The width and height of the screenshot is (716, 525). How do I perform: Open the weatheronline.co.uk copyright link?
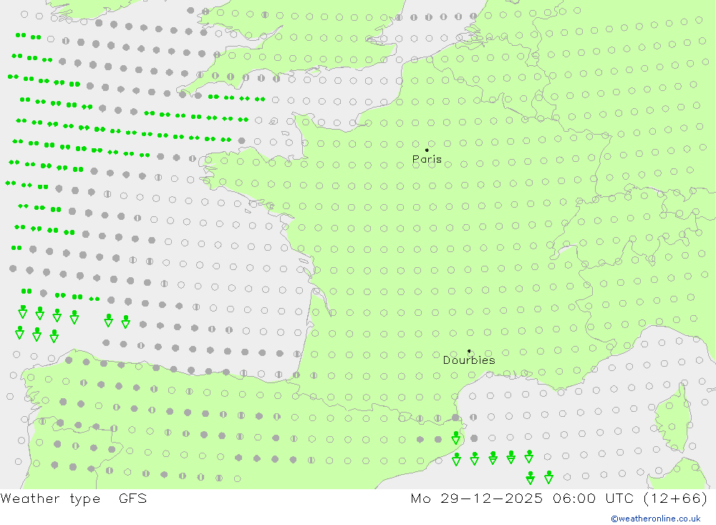[x=656, y=519]
